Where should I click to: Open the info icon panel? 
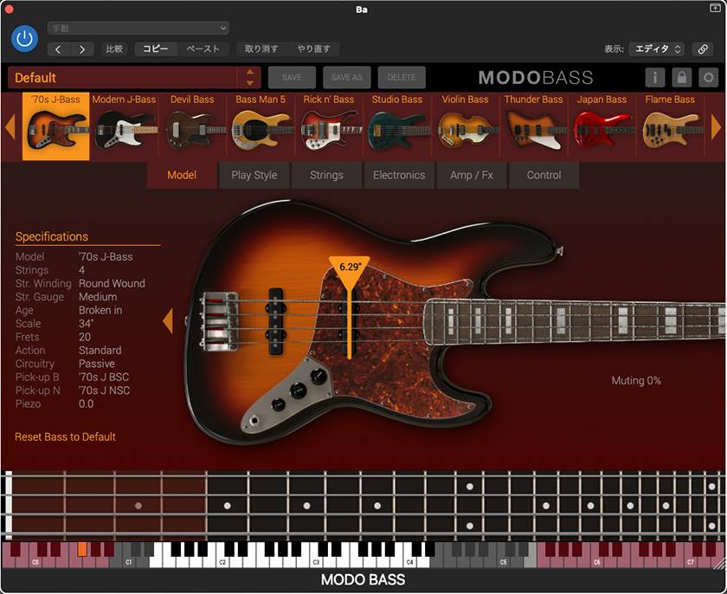[x=654, y=77]
